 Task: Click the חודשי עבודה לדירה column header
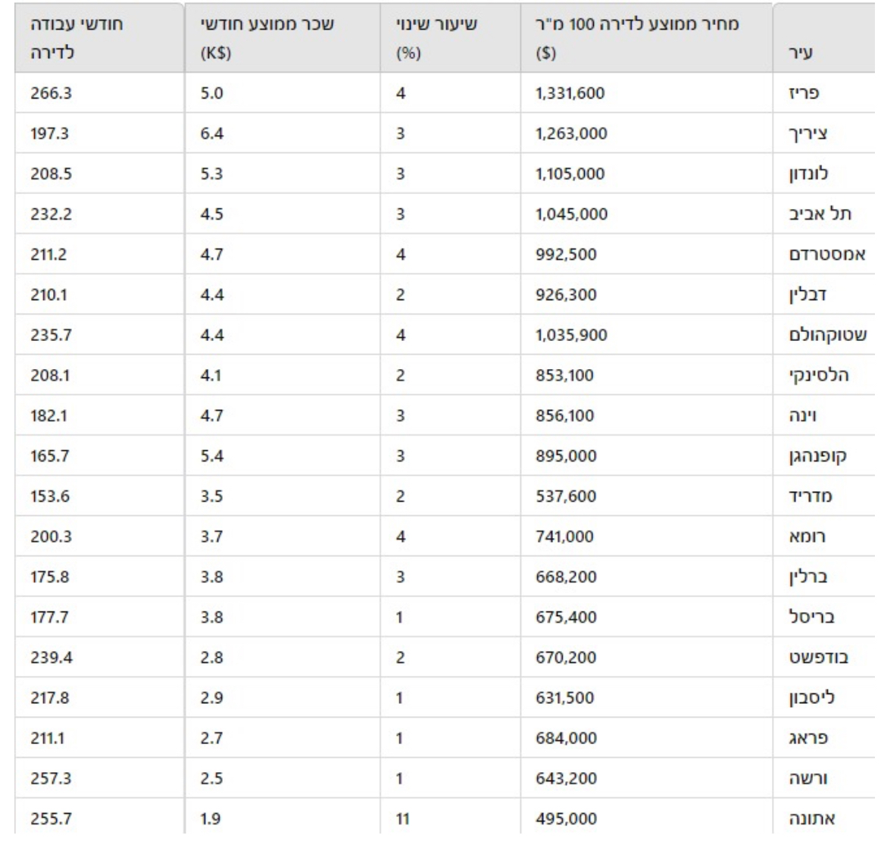coord(77,39)
